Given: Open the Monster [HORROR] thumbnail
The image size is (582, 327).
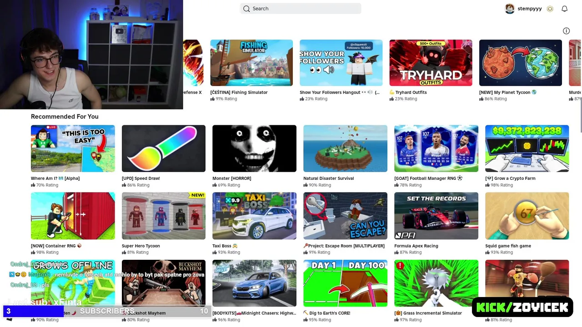Looking at the screenshot, I should click(254, 149).
